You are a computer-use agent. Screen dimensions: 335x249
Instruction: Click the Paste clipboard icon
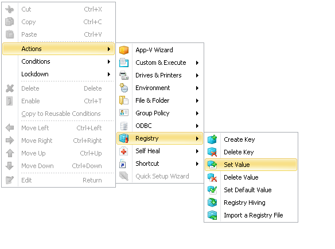point(10,34)
